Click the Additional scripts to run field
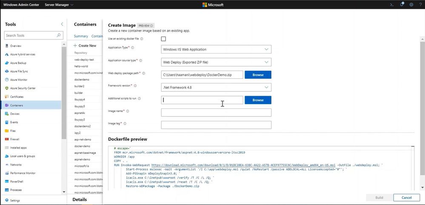 click(202, 100)
